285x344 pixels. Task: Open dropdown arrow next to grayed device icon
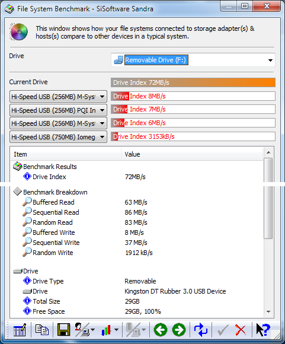click(x=143, y=330)
